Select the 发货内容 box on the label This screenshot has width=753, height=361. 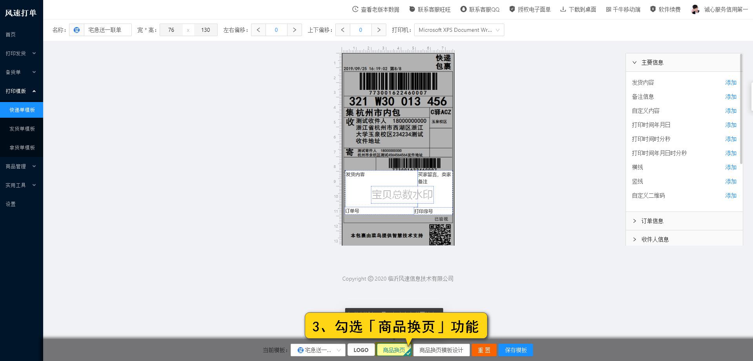(x=381, y=188)
